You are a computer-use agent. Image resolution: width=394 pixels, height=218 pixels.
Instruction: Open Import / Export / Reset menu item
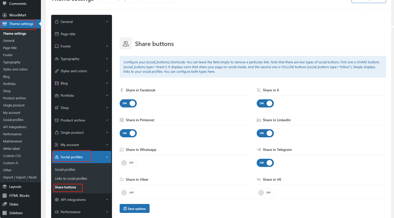point(20,177)
